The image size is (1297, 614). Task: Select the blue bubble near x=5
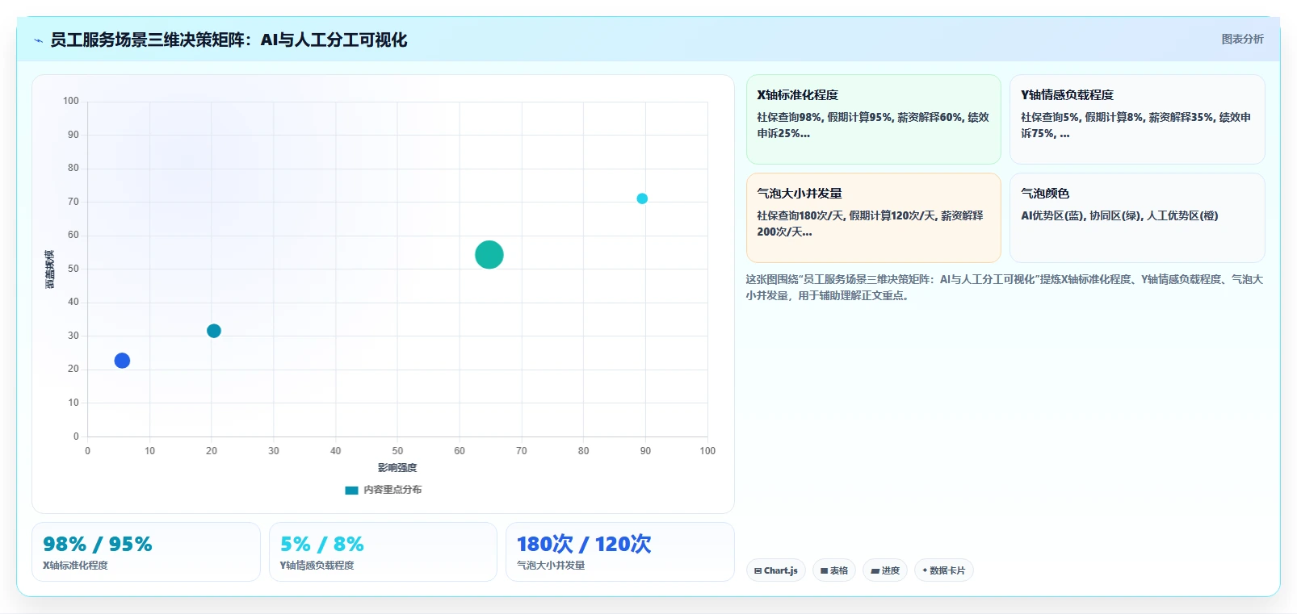[x=122, y=361]
